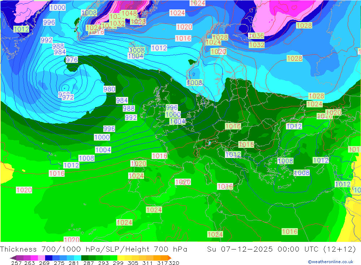Click the 287 legend value
The width and height of the screenshot is (361, 265).
[x=89, y=263]
